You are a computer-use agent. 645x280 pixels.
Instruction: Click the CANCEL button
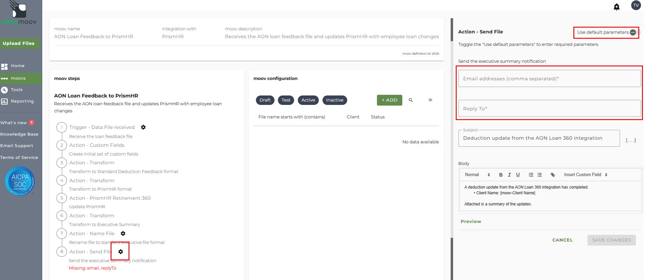[x=563, y=240]
